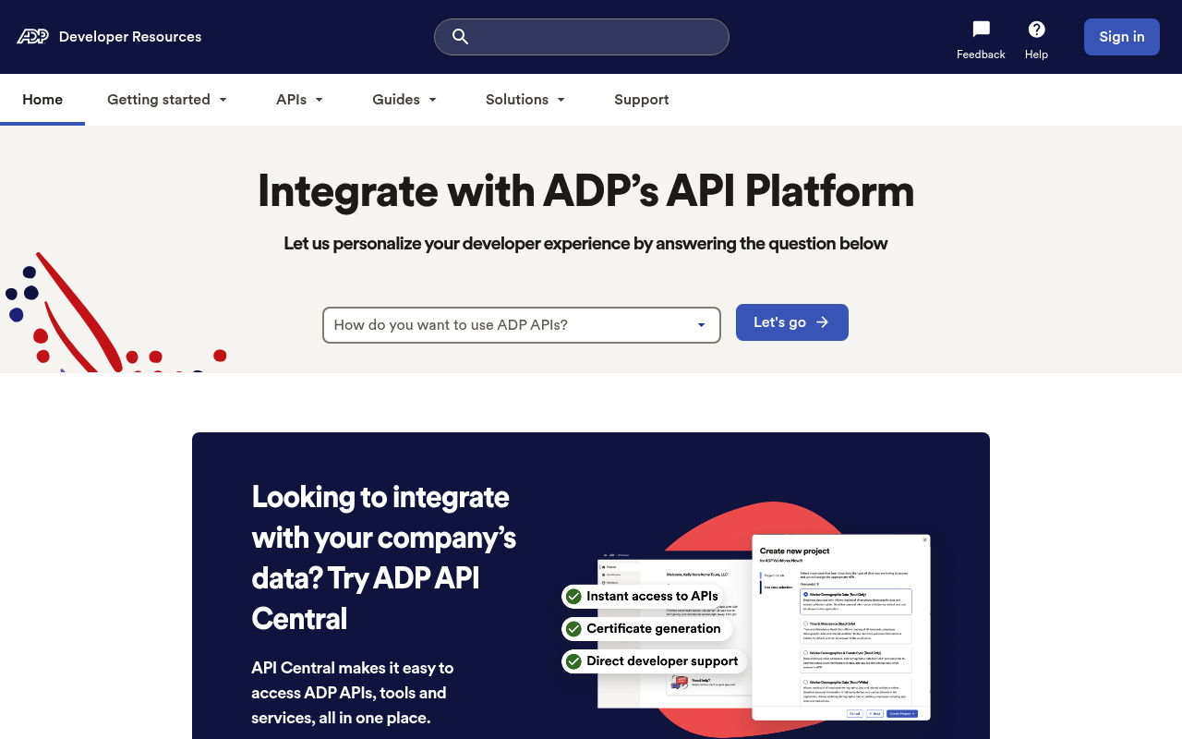
Task: Open the Support tab
Action: [x=642, y=100]
